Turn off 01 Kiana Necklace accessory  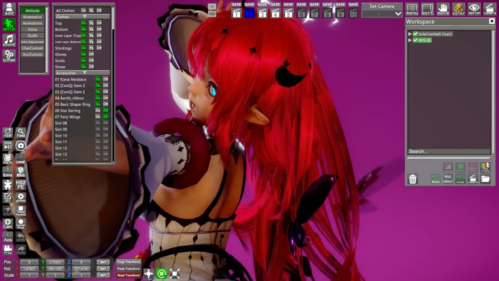106,79
